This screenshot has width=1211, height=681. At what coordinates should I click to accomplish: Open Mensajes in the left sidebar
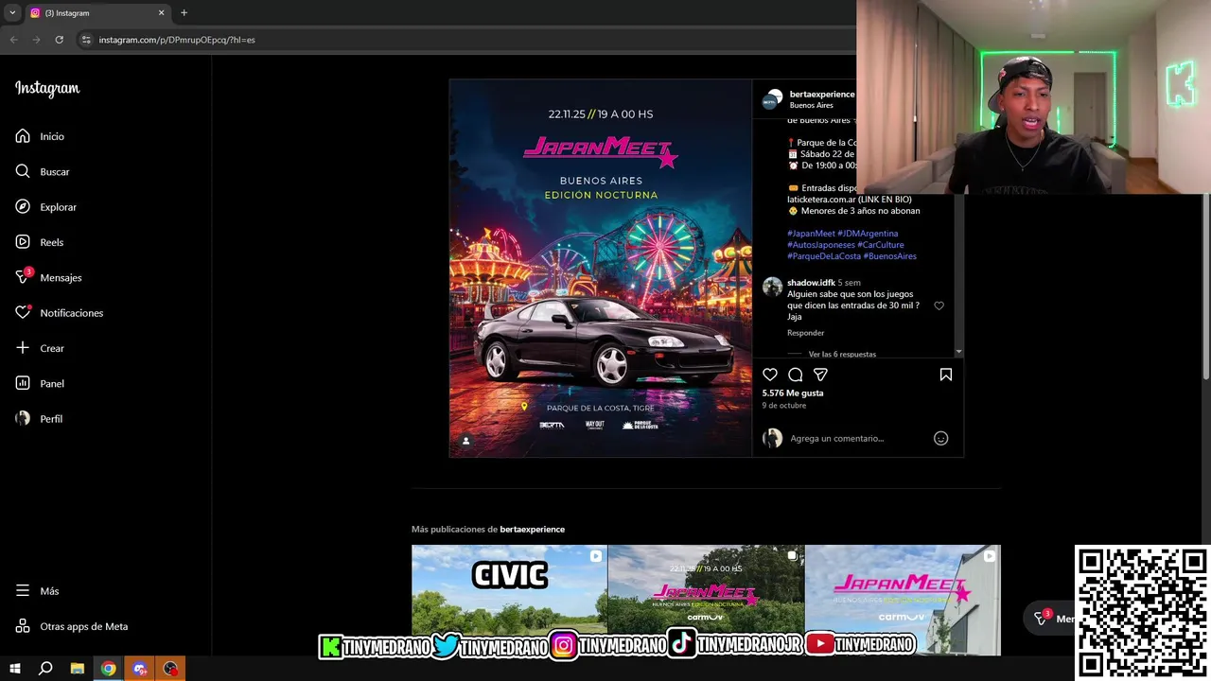coord(49,277)
